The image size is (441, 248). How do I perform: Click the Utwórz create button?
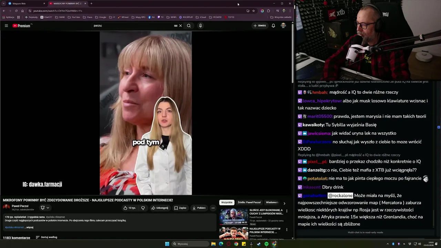[x=260, y=25]
